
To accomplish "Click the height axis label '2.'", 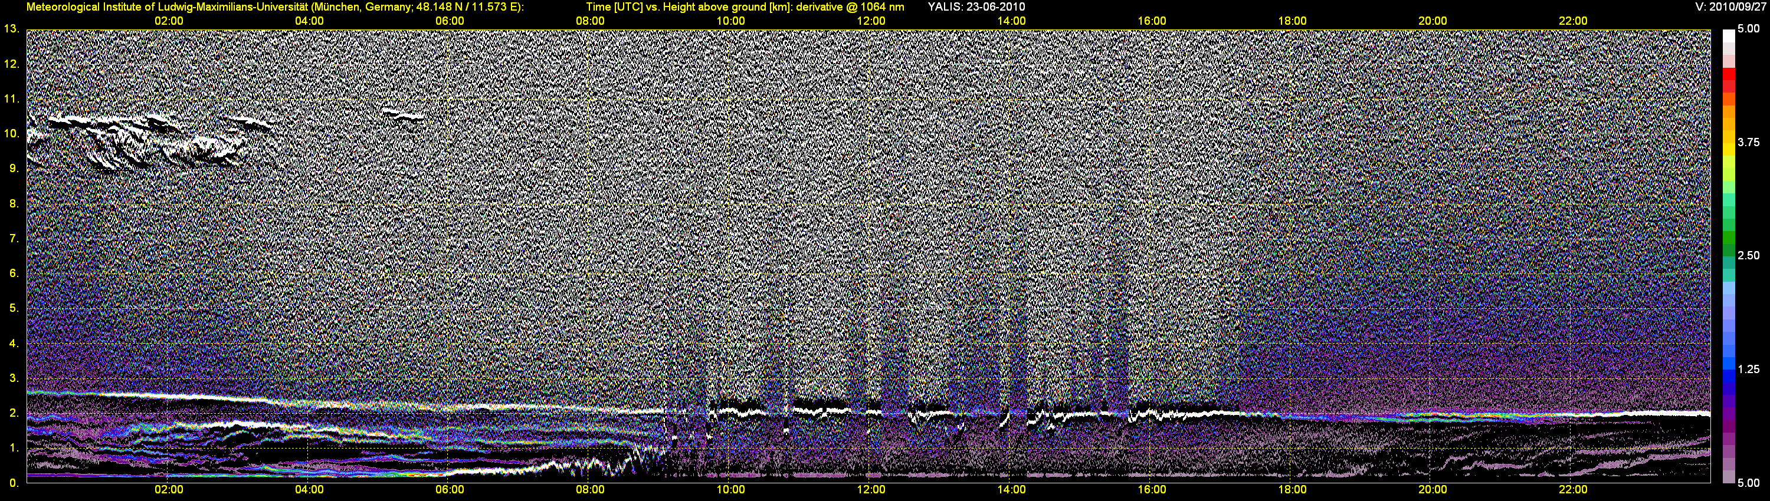I will tap(14, 413).
